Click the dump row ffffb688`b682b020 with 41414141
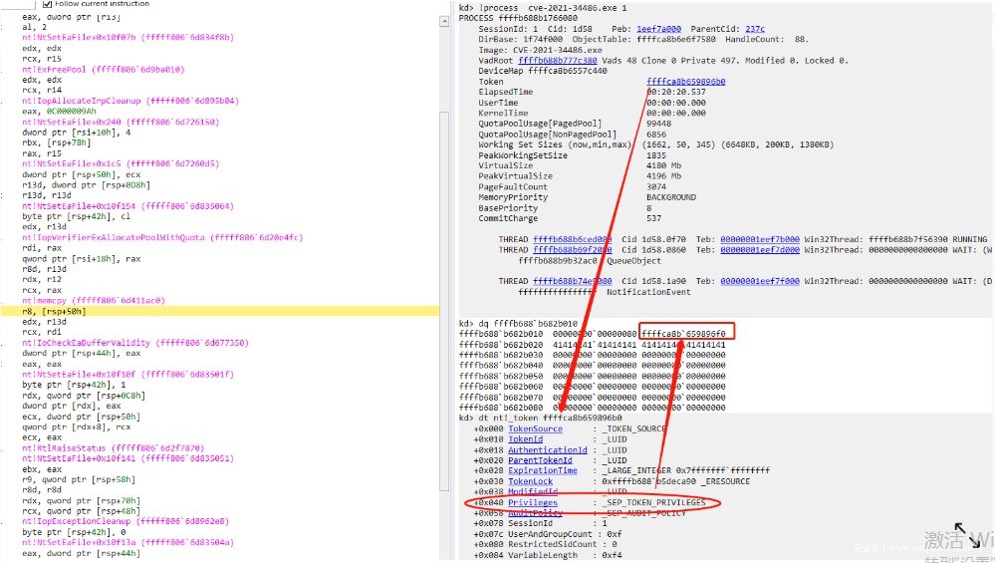Image resolution: width=995 pixels, height=563 pixels. [592, 345]
